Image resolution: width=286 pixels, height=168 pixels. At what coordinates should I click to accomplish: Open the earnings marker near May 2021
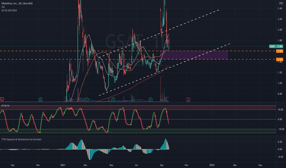click(x=113, y=99)
